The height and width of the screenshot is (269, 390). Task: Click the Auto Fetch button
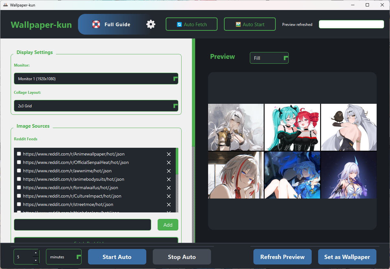tap(192, 24)
